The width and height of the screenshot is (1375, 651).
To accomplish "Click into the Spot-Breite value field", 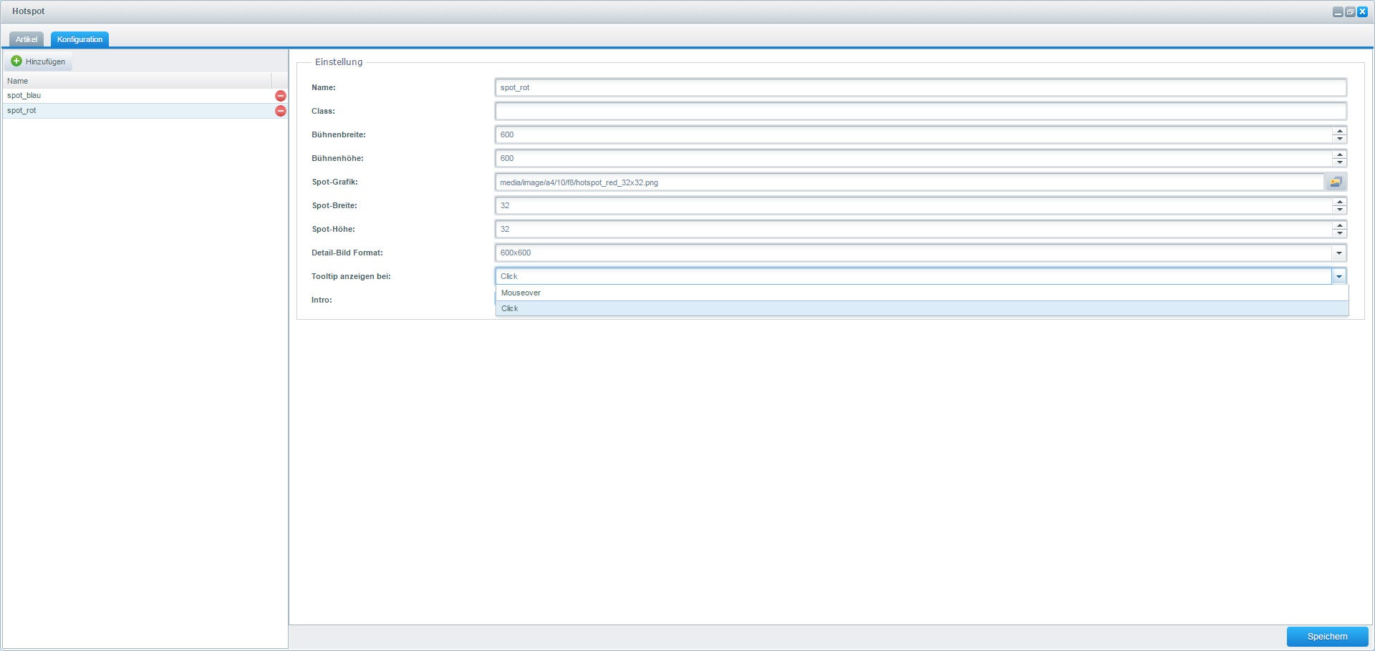I will [913, 205].
